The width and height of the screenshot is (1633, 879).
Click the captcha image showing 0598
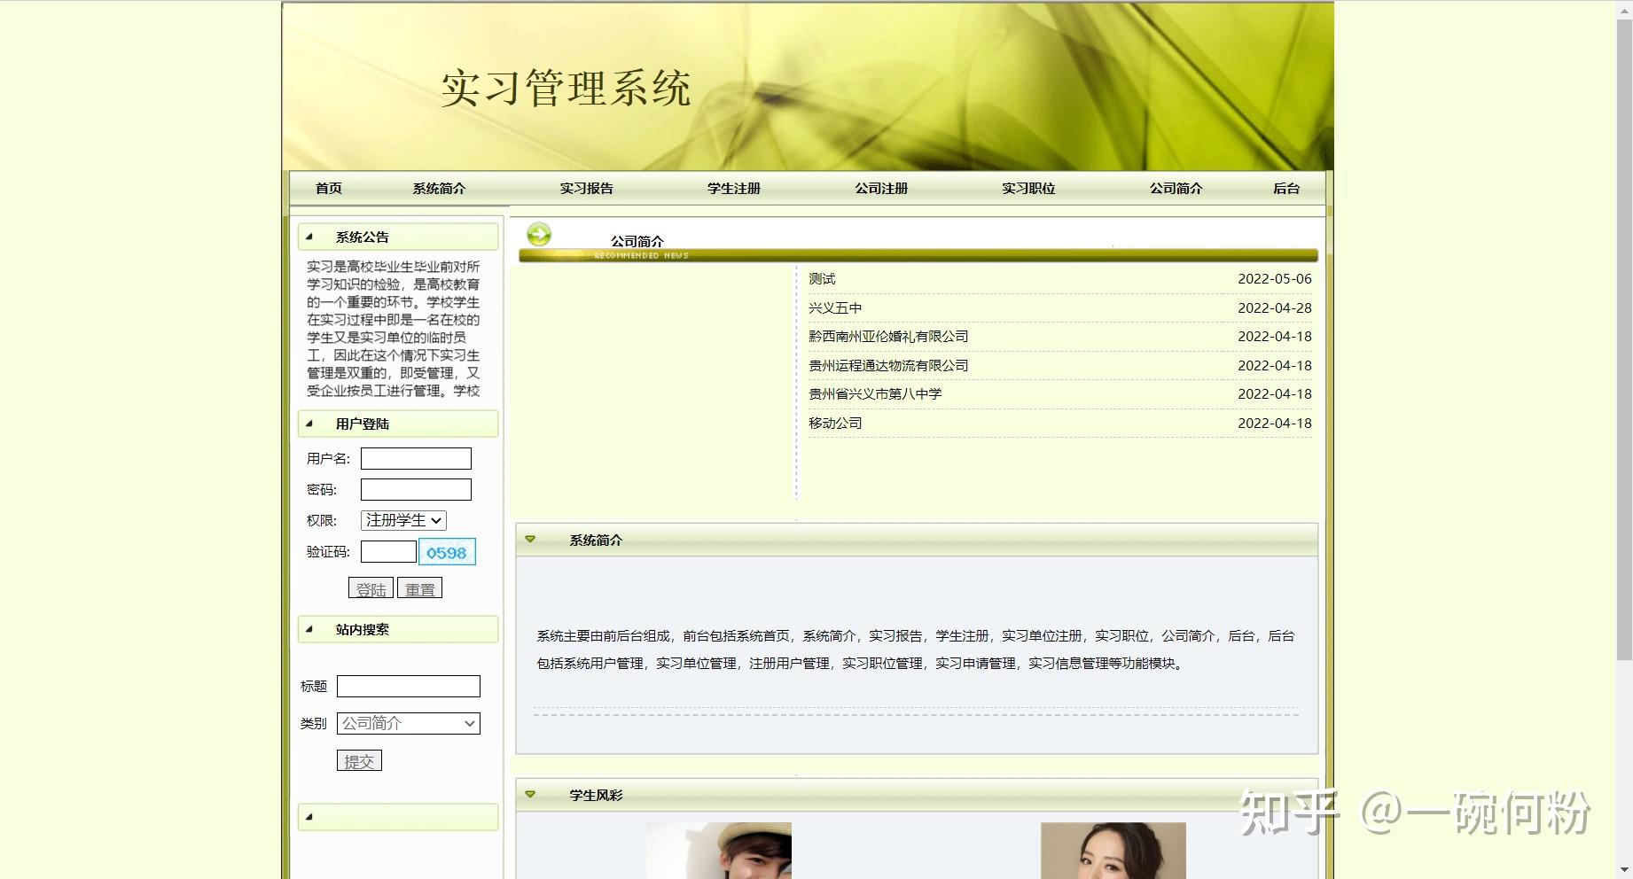(x=447, y=551)
